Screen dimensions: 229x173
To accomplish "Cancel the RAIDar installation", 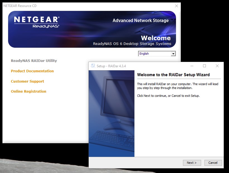I will pos(213,163).
